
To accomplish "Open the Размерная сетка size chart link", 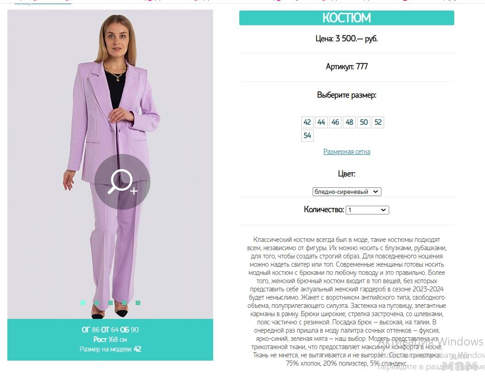I will tap(347, 152).
